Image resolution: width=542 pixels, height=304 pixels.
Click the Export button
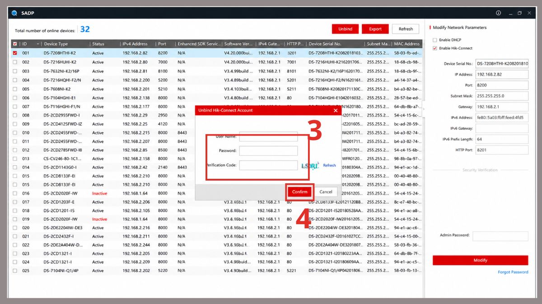[x=375, y=29]
